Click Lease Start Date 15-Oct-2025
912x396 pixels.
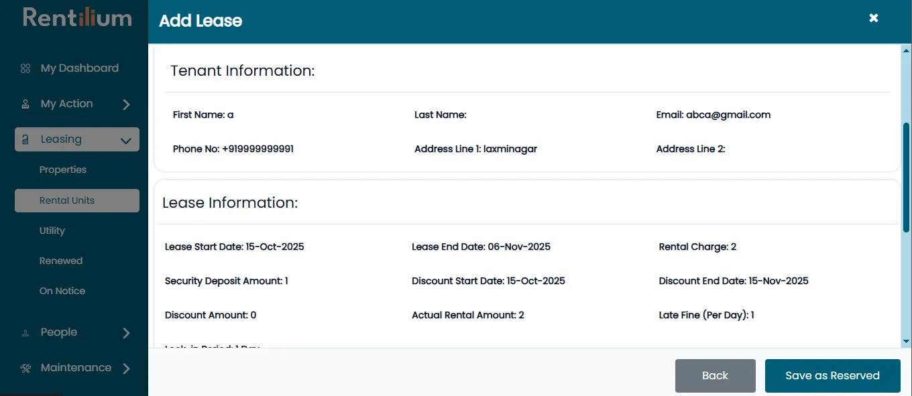[x=235, y=247]
